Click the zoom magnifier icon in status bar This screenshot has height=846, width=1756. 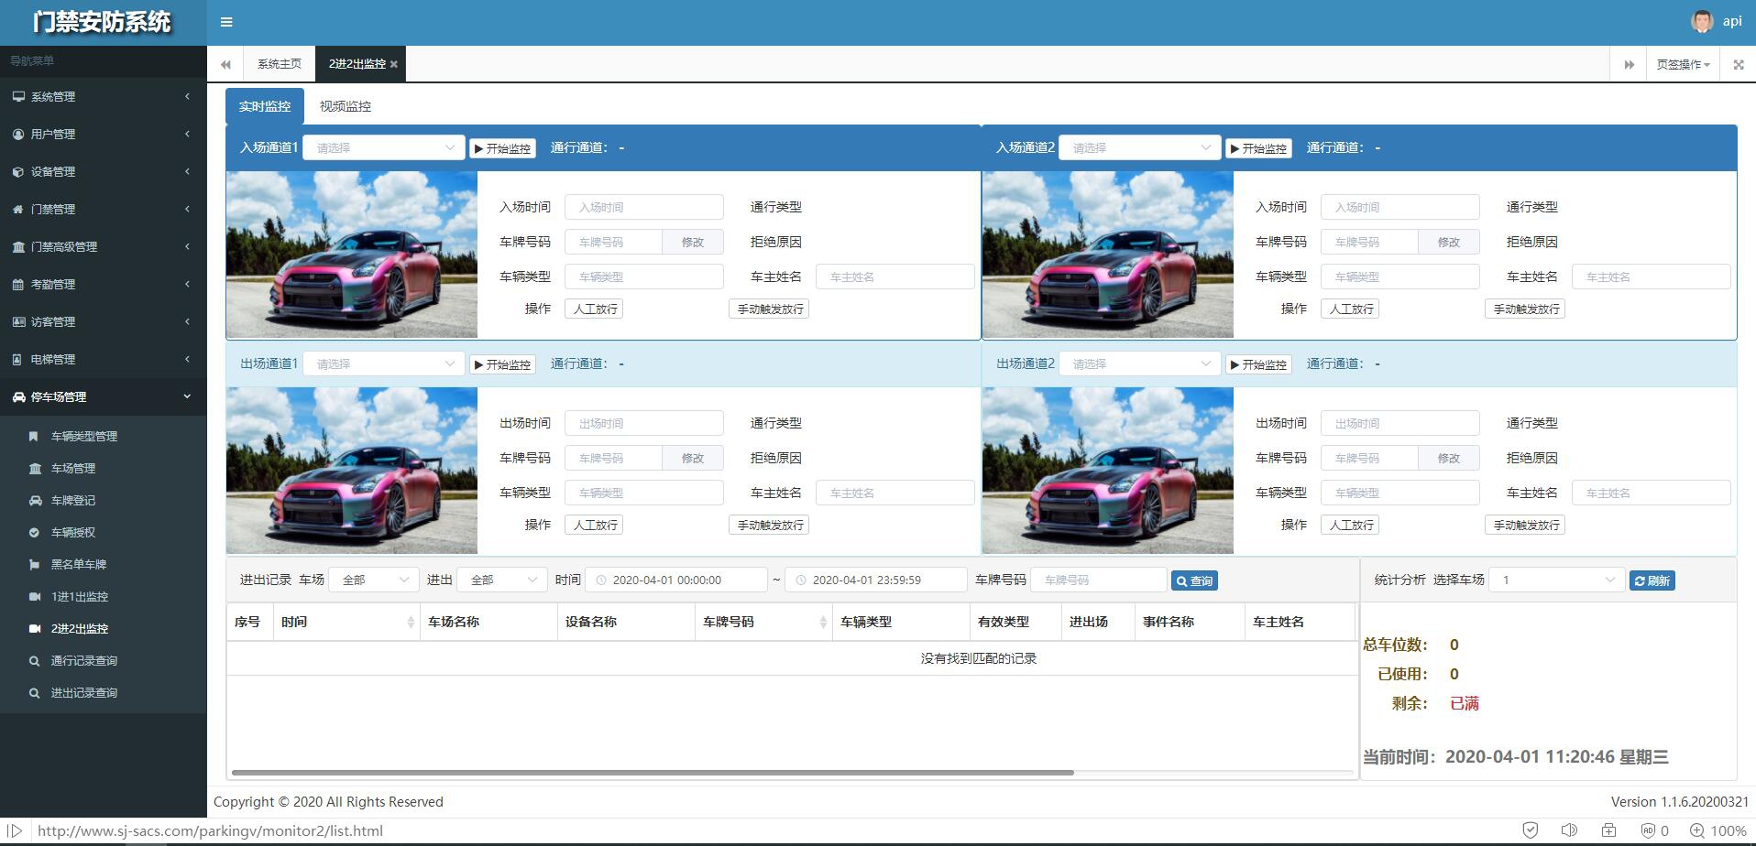1696,830
